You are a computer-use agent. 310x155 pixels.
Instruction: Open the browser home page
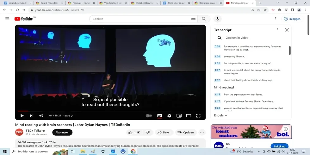tap(24, 10)
